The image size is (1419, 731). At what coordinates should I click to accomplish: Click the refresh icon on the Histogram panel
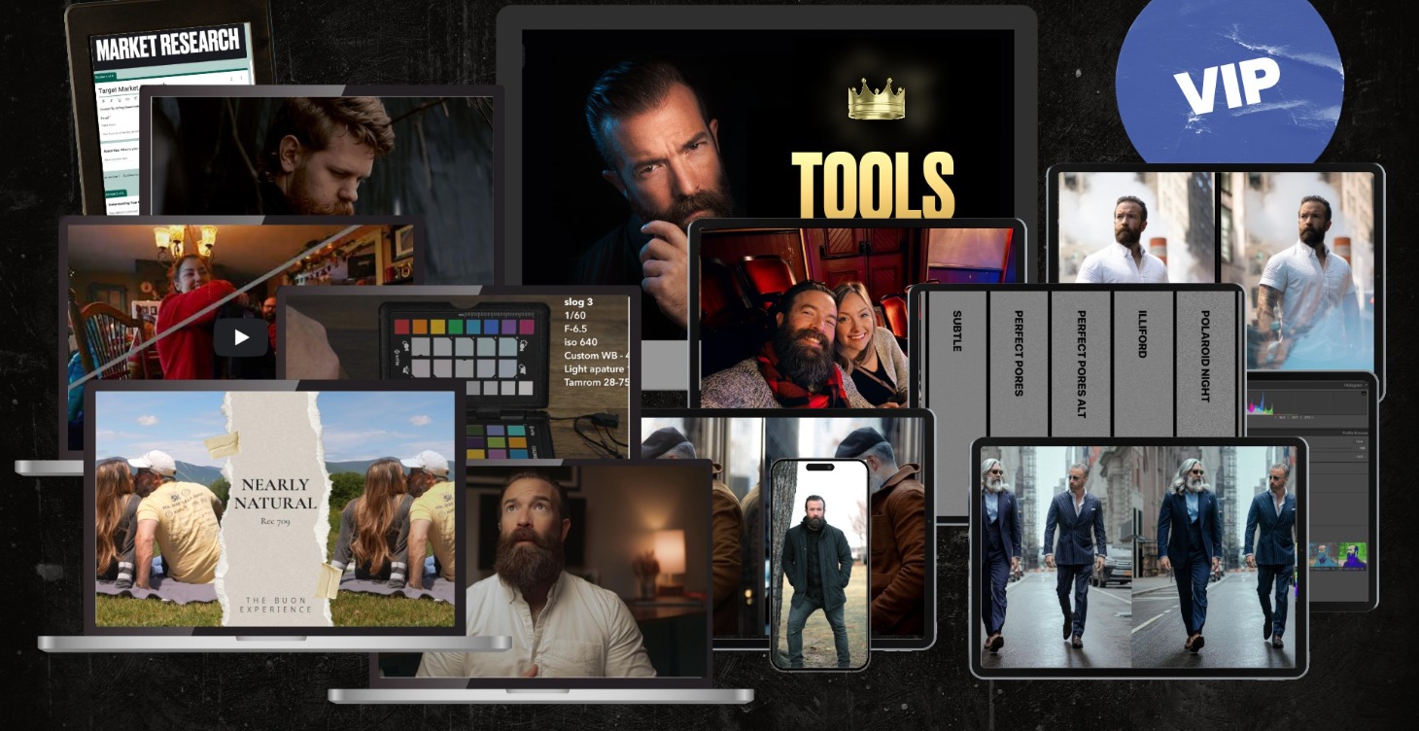pos(1364,392)
